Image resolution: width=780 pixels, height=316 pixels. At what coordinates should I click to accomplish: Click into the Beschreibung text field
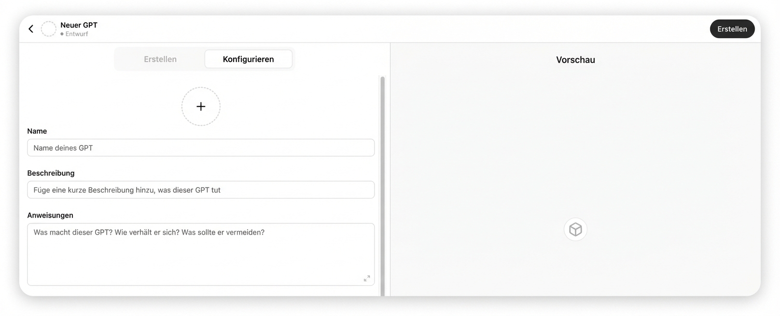click(x=201, y=190)
